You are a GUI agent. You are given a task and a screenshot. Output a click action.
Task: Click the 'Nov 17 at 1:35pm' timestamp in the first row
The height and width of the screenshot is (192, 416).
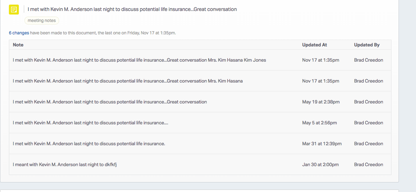coord(320,60)
